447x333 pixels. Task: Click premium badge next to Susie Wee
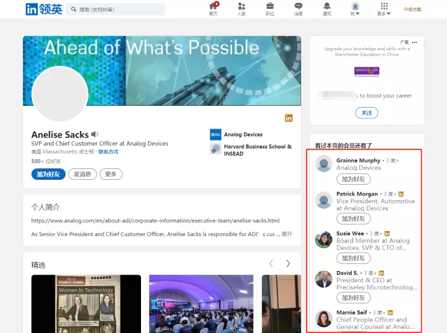[x=387, y=234]
